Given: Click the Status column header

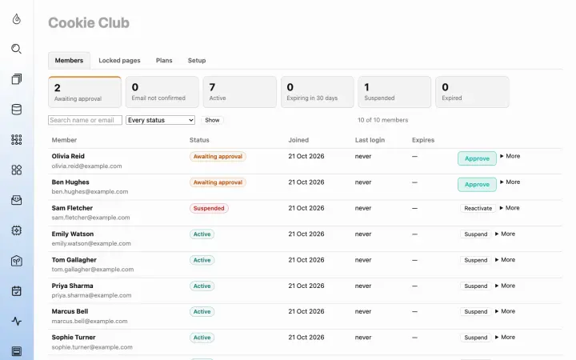Looking at the screenshot, I should point(199,140).
